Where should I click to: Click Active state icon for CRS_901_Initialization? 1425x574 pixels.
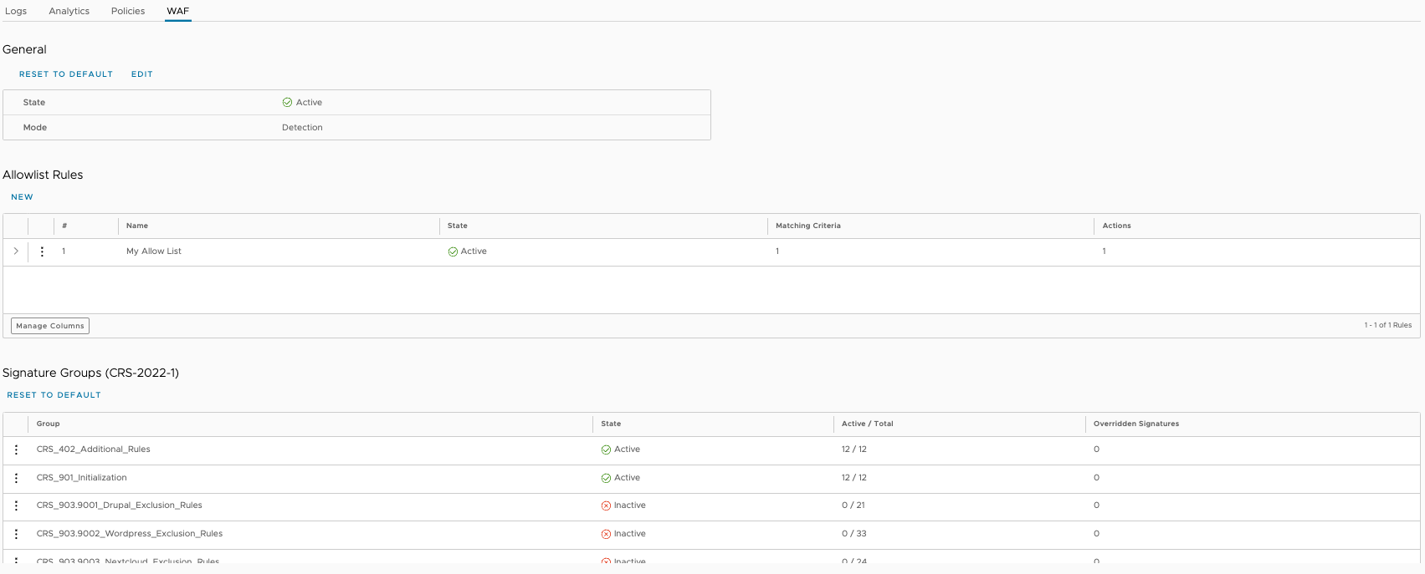[x=606, y=478]
